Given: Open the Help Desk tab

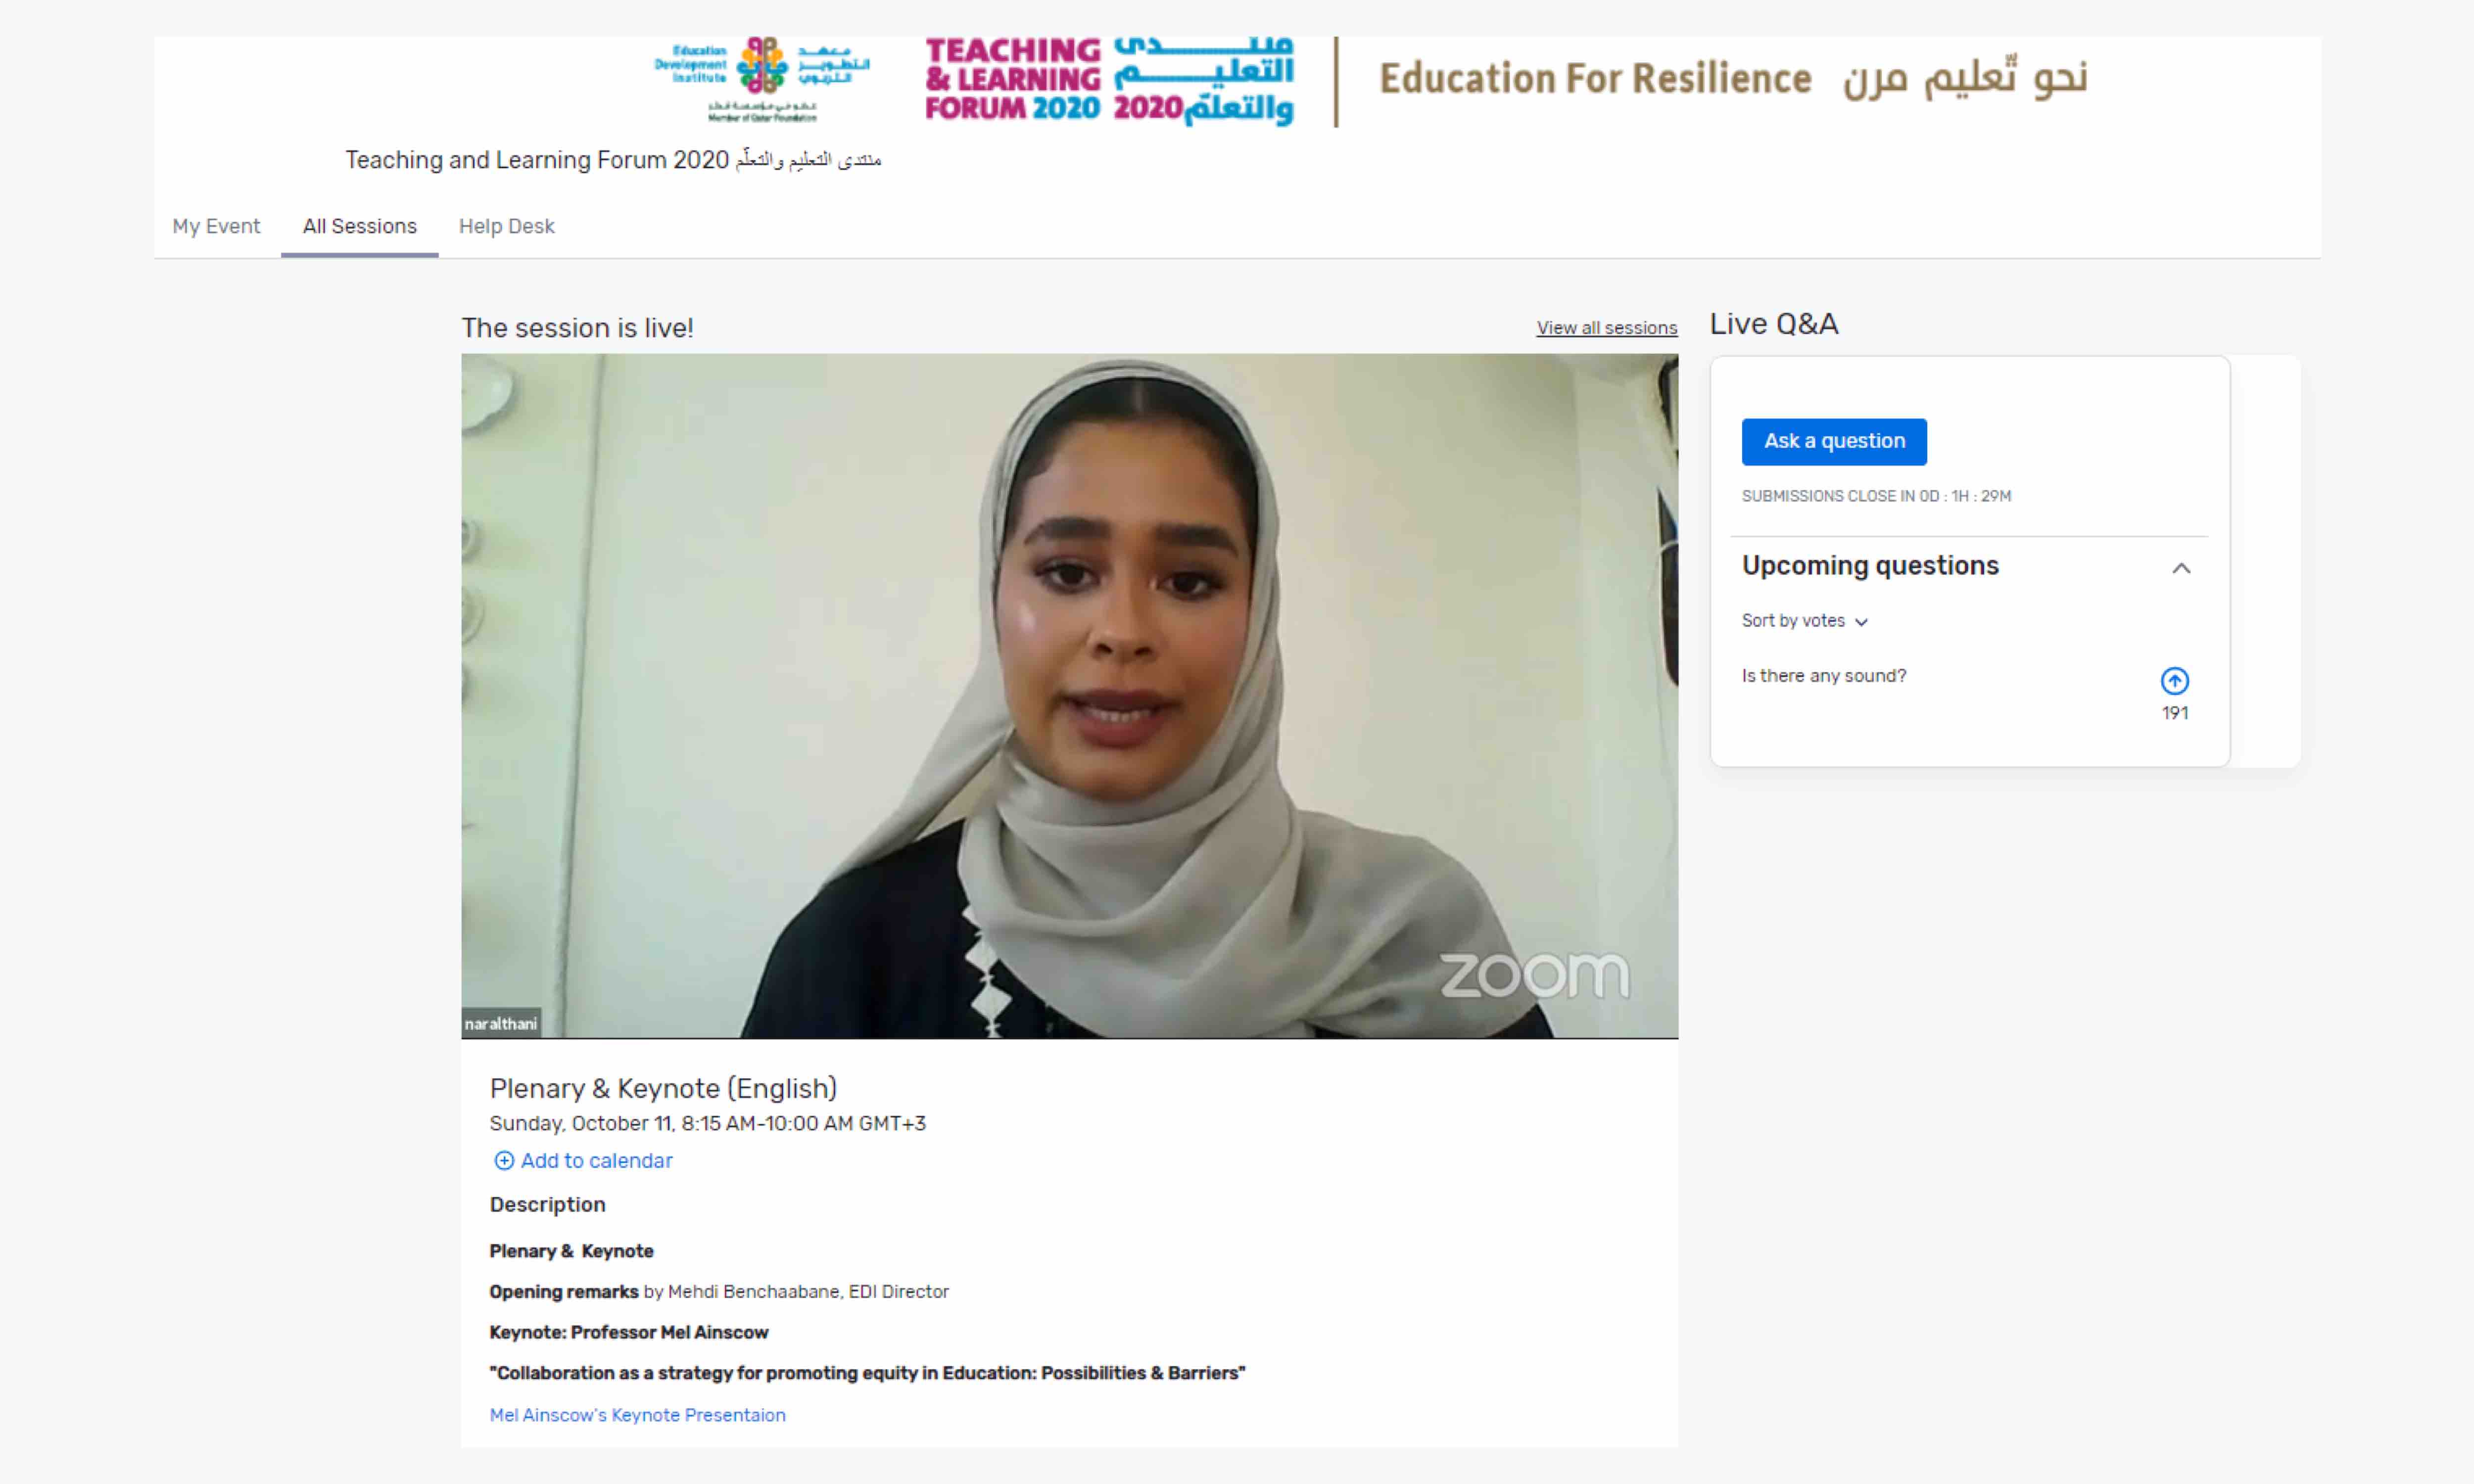Looking at the screenshot, I should tap(506, 226).
